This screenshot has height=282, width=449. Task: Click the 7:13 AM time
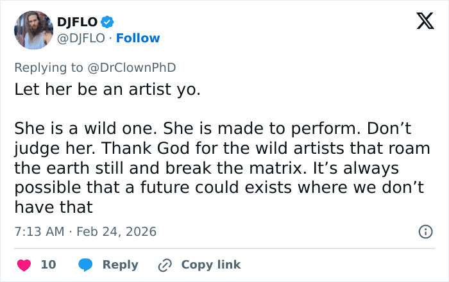pos(39,231)
